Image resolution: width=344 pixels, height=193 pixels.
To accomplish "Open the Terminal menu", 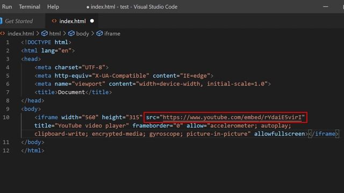I will coord(30,7).
